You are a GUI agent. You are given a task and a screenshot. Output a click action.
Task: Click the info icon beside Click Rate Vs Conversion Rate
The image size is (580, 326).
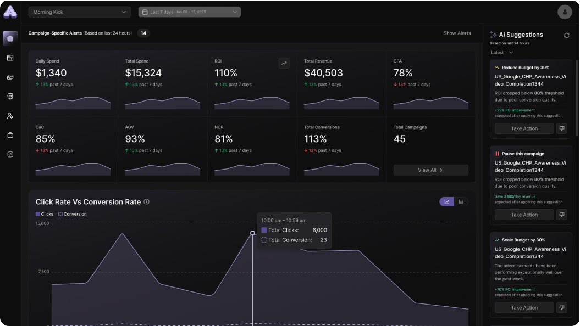(x=146, y=202)
